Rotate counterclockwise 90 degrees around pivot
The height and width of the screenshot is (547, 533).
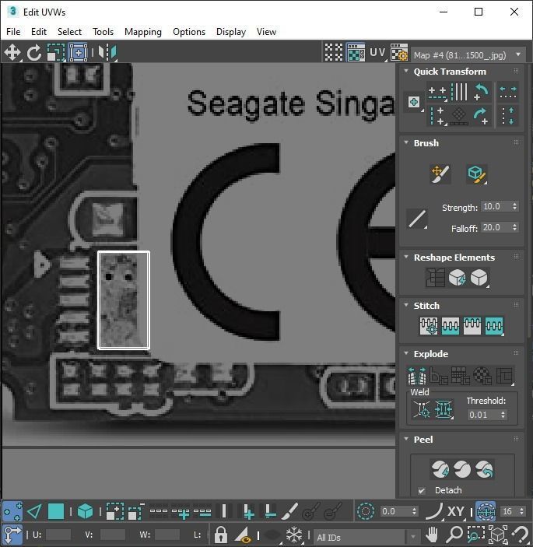point(482,92)
